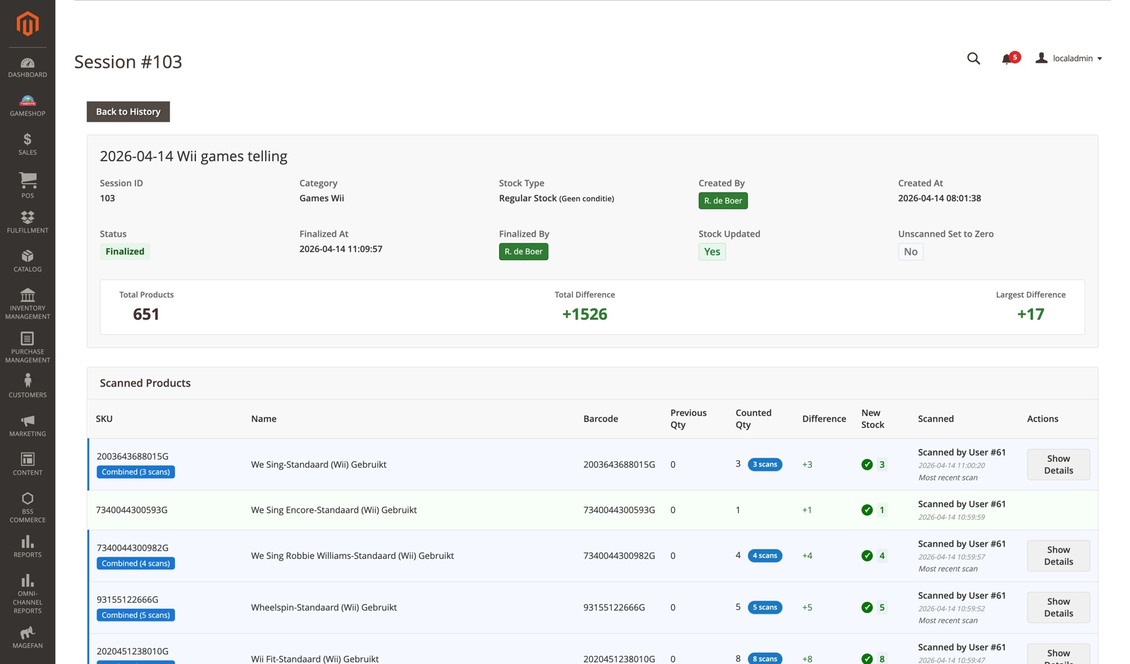Click the Combined (3 scans) badge
This screenshot has height=664, width=1130.
pos(136,472)
